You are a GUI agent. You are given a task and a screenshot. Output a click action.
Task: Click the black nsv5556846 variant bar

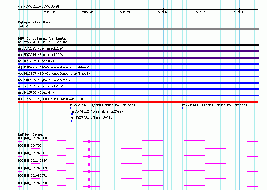pos(138,45)
